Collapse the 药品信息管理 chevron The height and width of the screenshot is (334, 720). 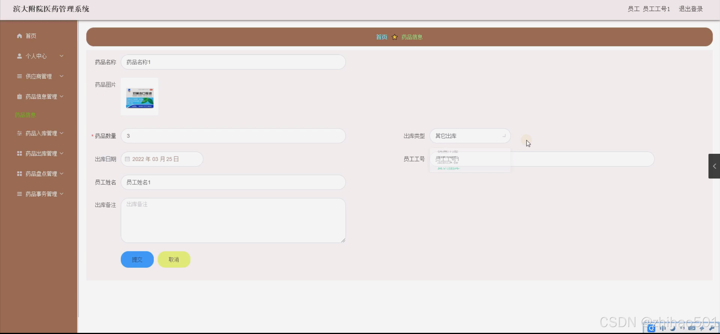pyautogui.click(x=61, y=96)
